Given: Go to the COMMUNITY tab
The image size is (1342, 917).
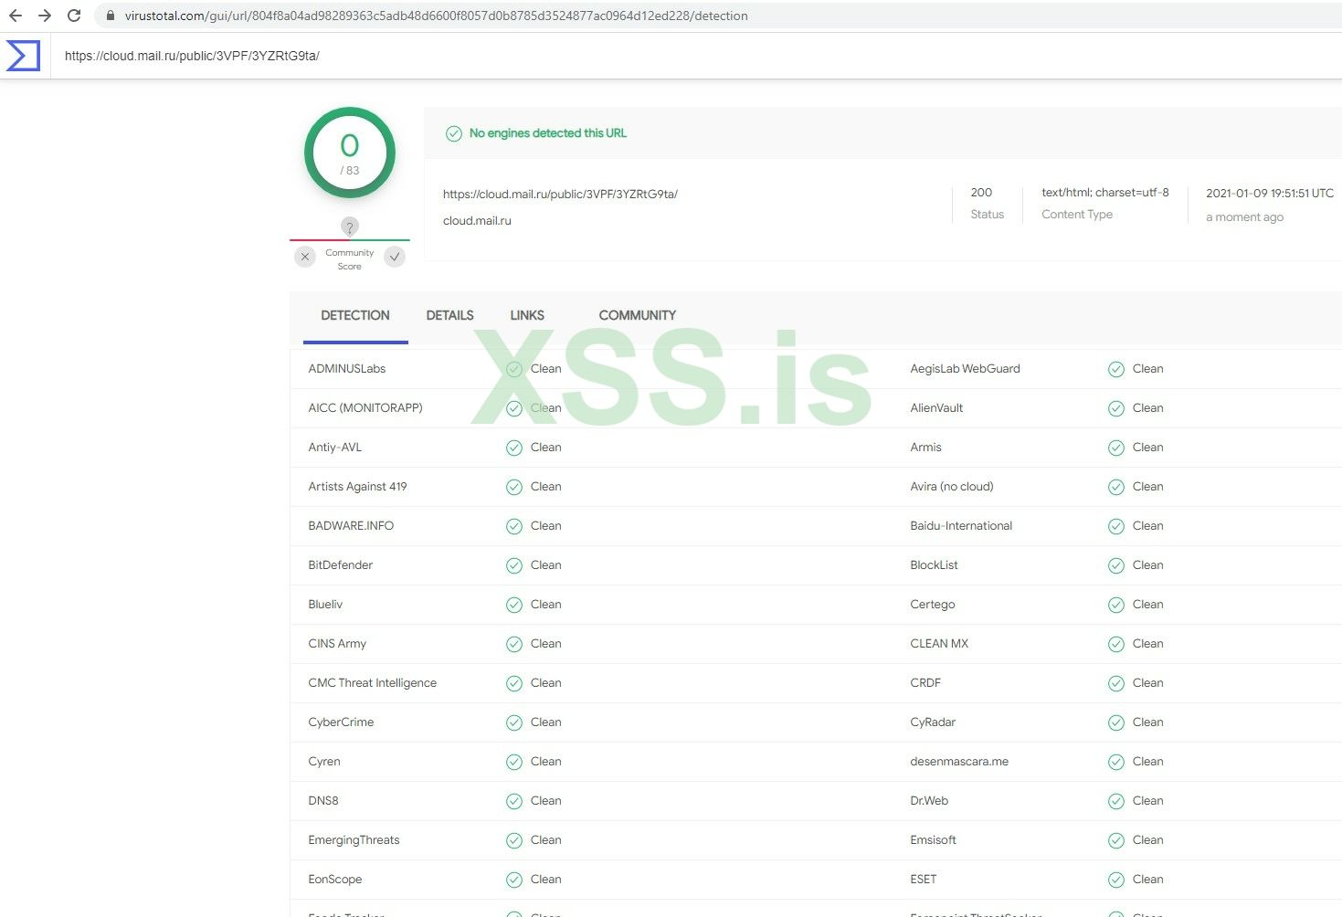Looking at the screenshot, I should pyautogui.click(x=638, y=315).
